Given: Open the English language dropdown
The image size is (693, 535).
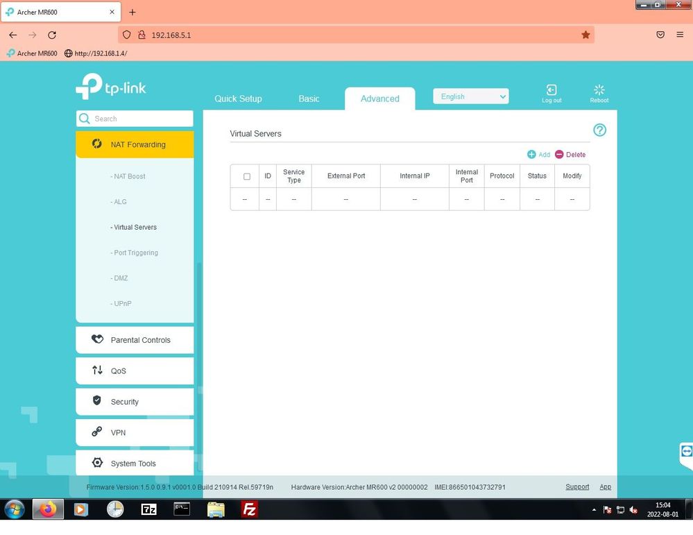Looking at the screenshot, I should [x=470, y=96].
